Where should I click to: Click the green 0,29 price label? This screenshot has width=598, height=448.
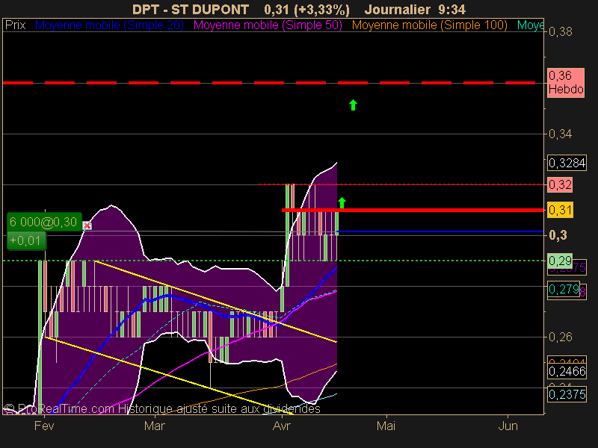(x=560, y=261)
